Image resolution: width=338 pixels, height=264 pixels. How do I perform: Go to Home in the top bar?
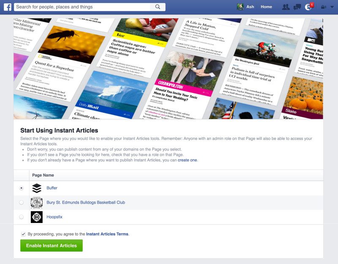pos(266,6)
